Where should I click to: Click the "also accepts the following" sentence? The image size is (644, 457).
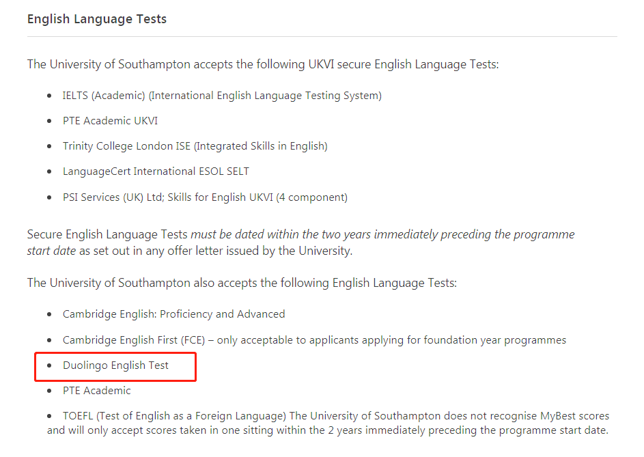(242, 283)
